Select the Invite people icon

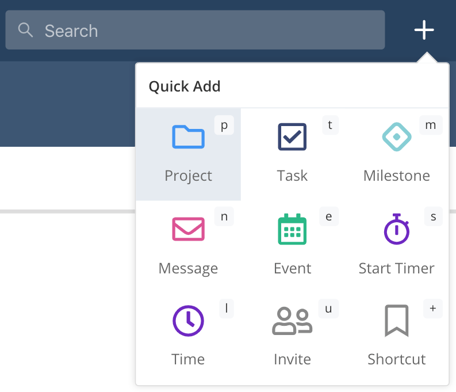point(292,321)
